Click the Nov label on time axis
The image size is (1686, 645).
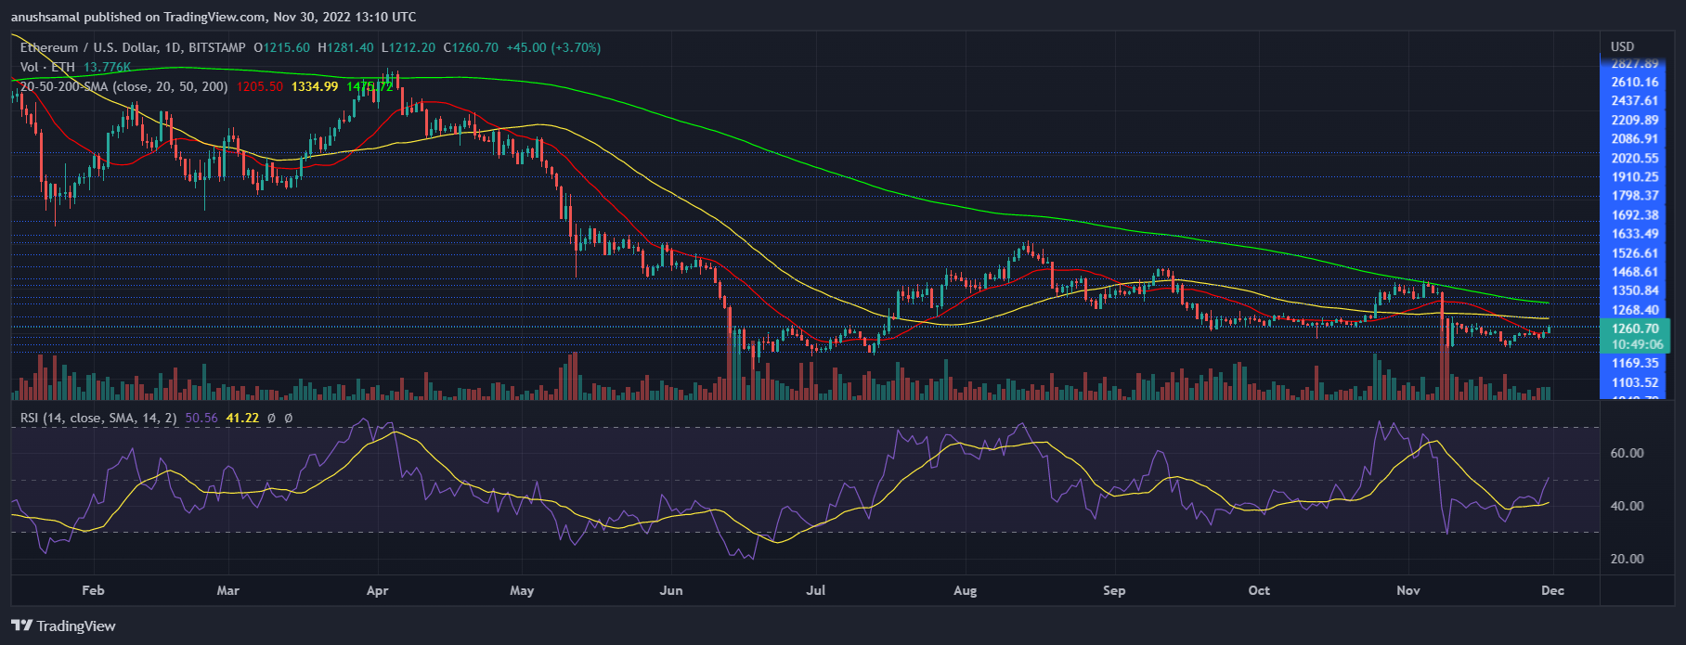click(1408, 590)
